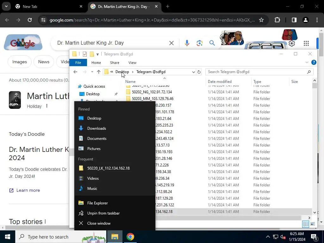Expand the address bar history dropdown

pos(193,72)
